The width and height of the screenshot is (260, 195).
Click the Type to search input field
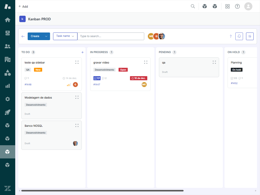(x=111, y=36)
